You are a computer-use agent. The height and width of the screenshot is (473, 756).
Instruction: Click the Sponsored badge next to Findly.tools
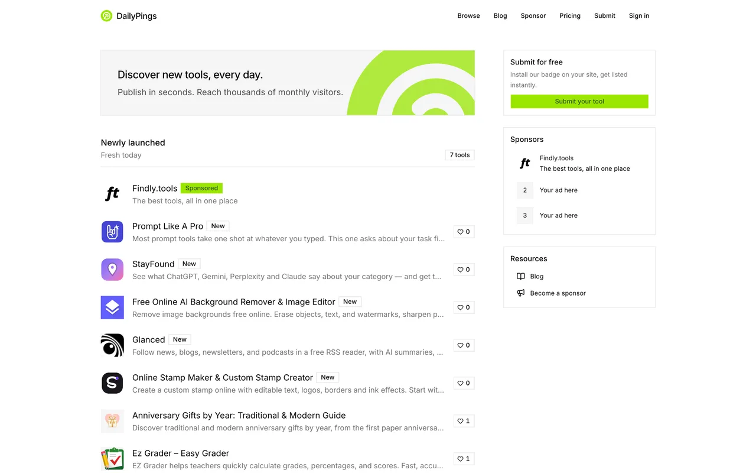(201, 188)
